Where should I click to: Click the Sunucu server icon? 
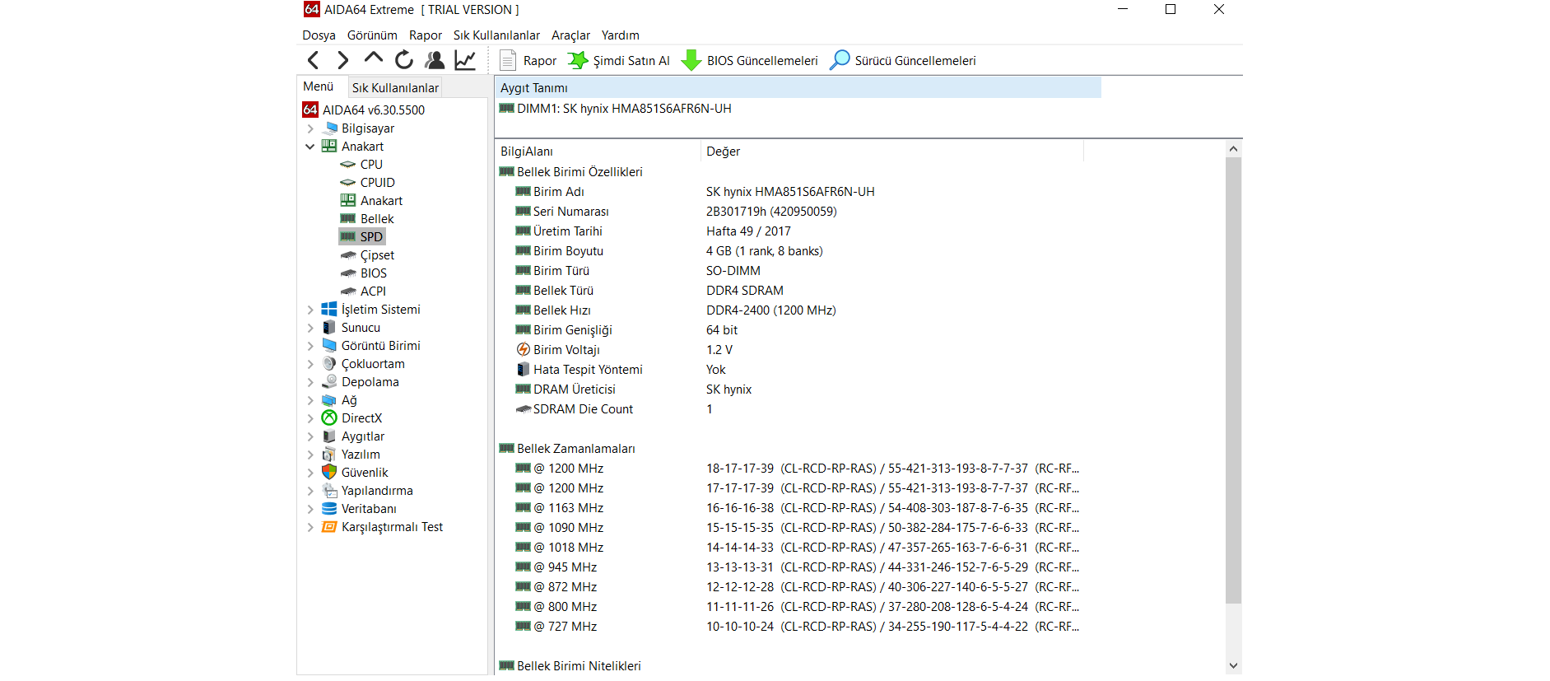329,327
